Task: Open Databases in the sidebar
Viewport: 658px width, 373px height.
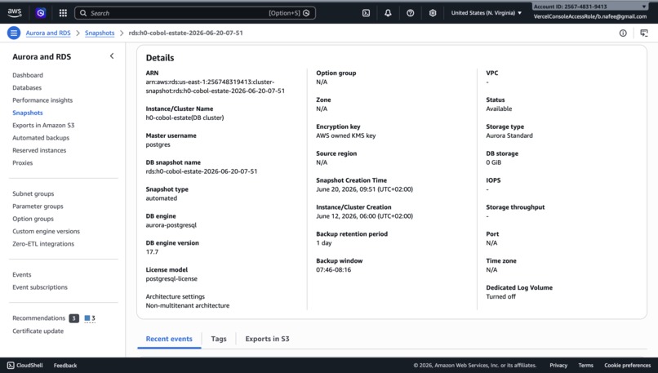Action: point(27,87)
